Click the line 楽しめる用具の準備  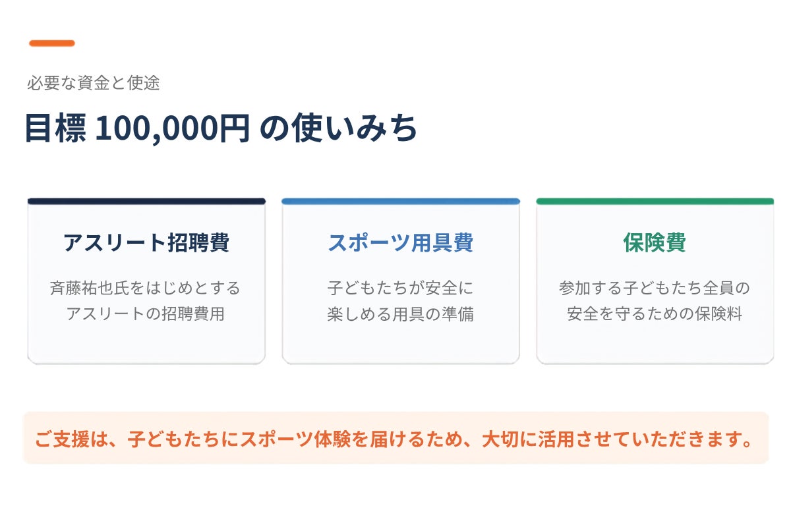point(401,314)
